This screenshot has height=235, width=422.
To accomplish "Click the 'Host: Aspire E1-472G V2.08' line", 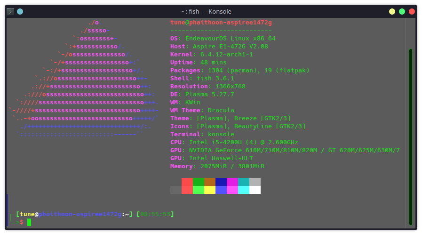I will pos(219,47).
